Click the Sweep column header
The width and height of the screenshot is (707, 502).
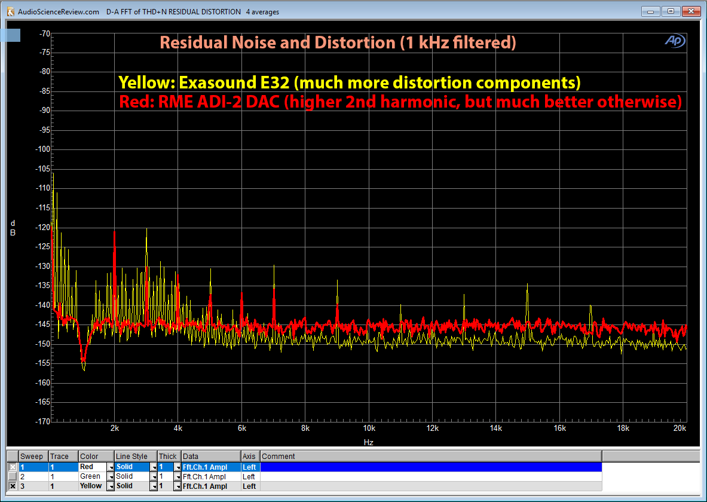coord(33,457)
